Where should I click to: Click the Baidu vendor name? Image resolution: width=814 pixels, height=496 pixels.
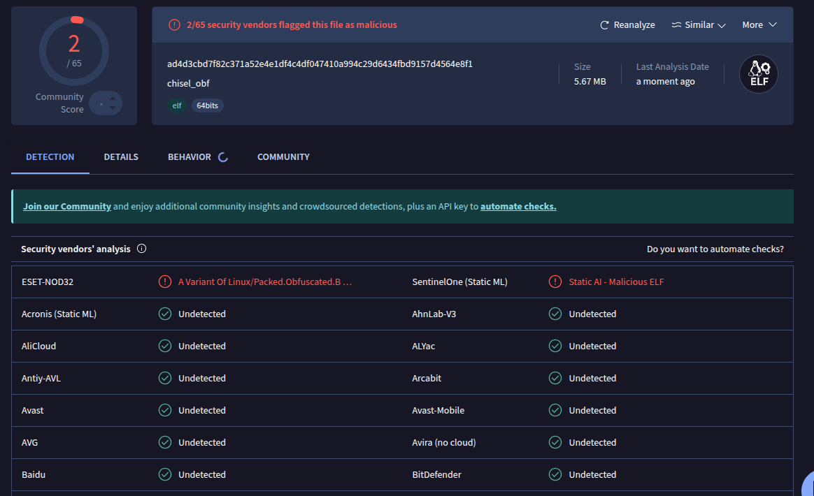tap(34, 475)
